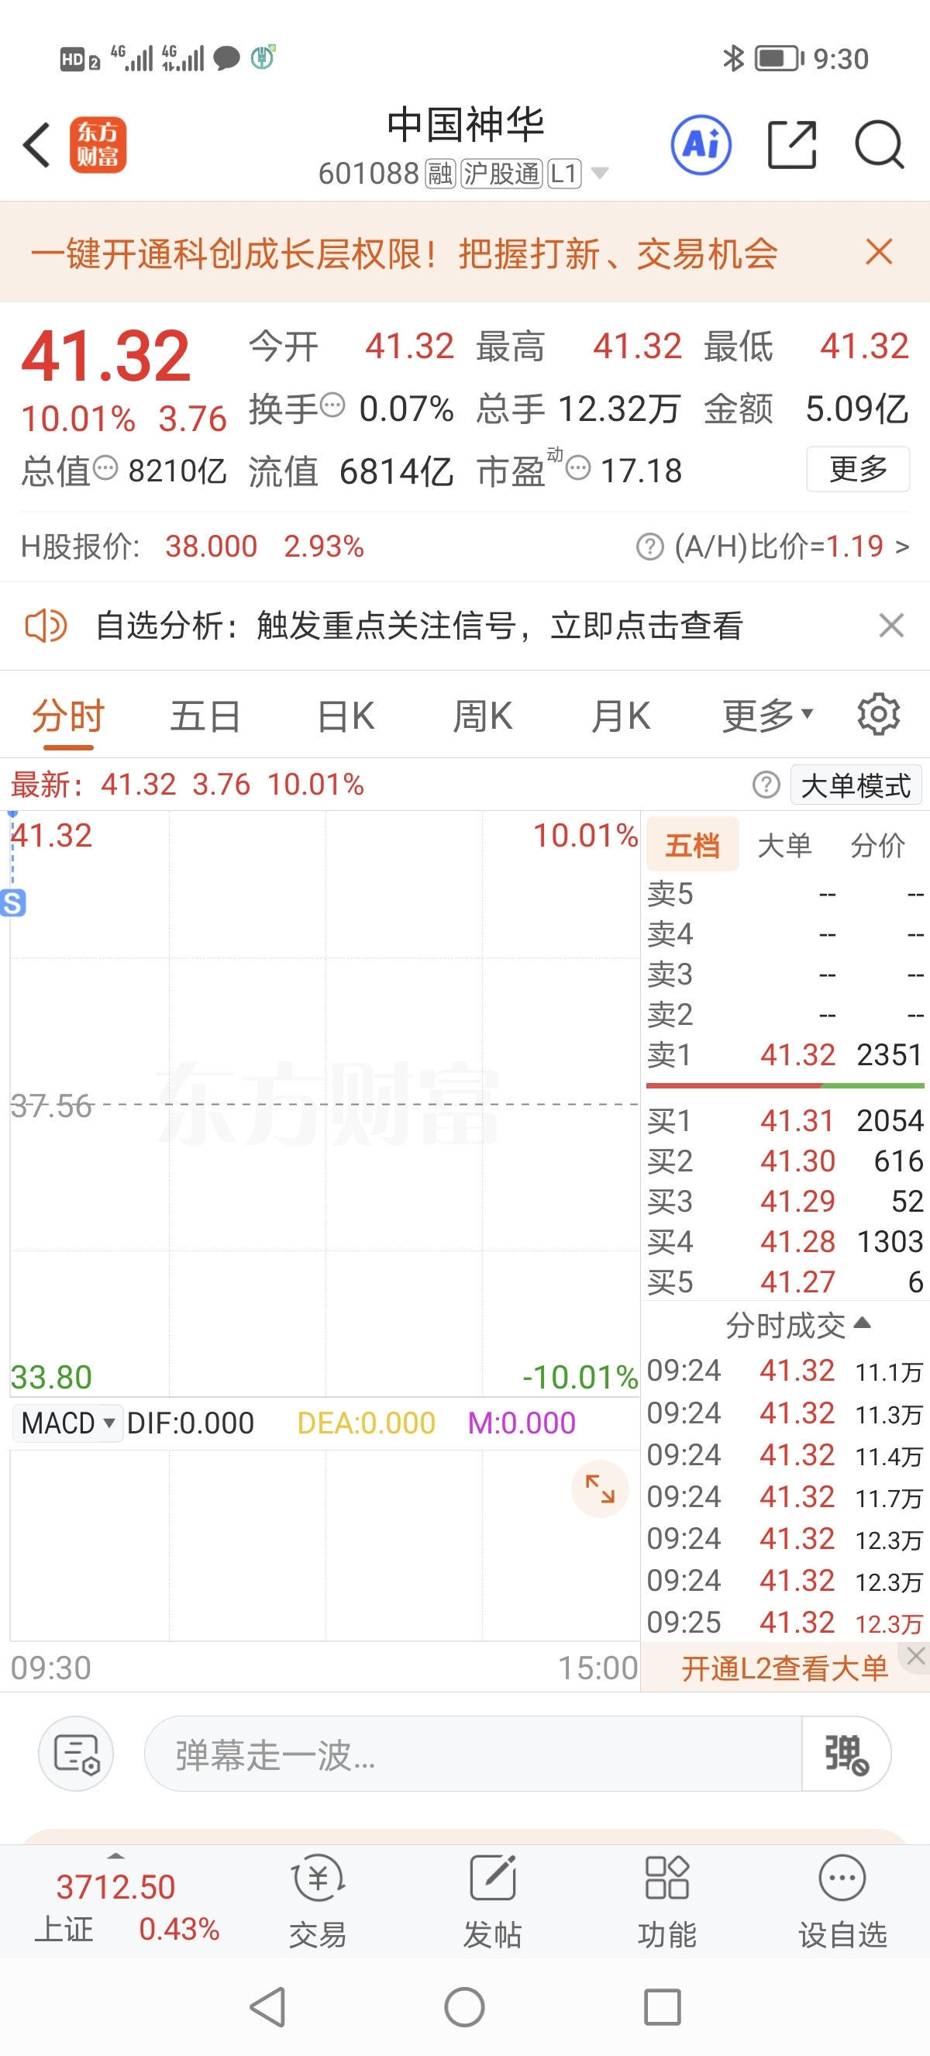The width and height of the screenshot is (930, 2056).
Task: Tap the 买4 41.28 order row
Action: [785, 1242]
